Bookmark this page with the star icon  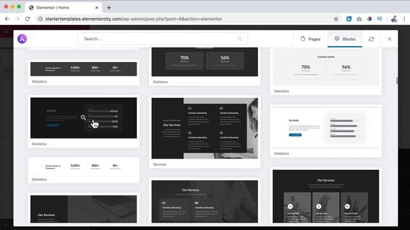pos(336,19)
